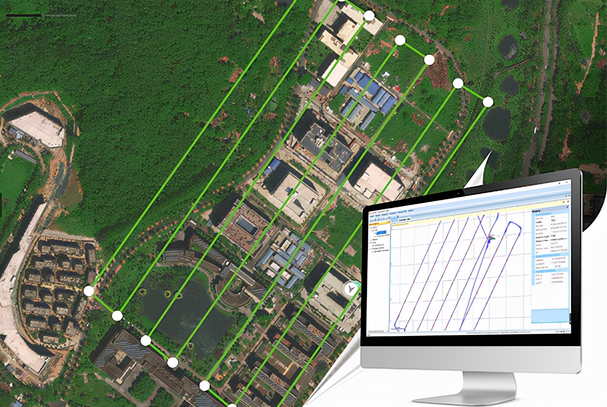Select the third lower waypoint left of the lake

(145, 340)
